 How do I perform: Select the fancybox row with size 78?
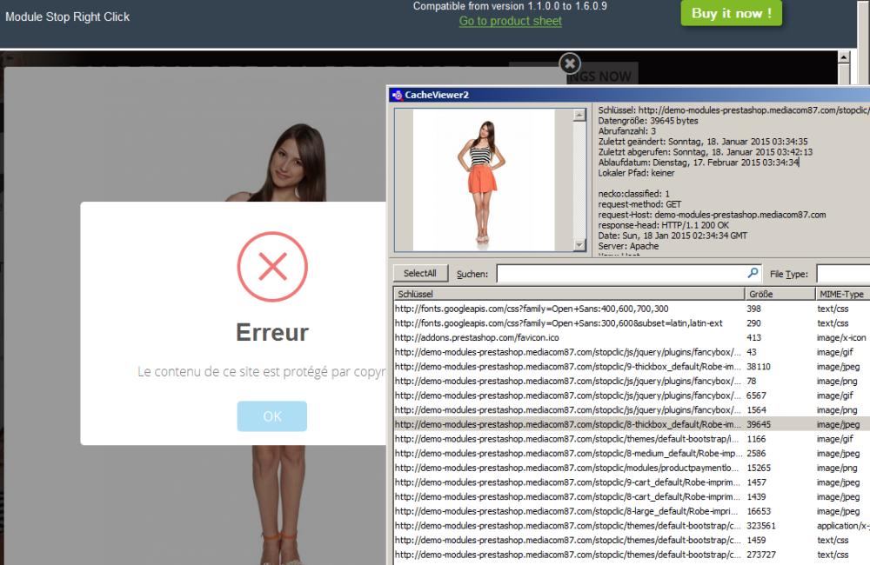(632, 381)
